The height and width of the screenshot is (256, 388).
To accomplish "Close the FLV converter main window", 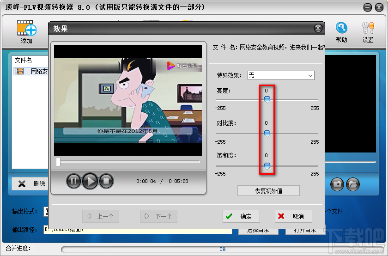I will pyautogui.click(x=379, y=7).
